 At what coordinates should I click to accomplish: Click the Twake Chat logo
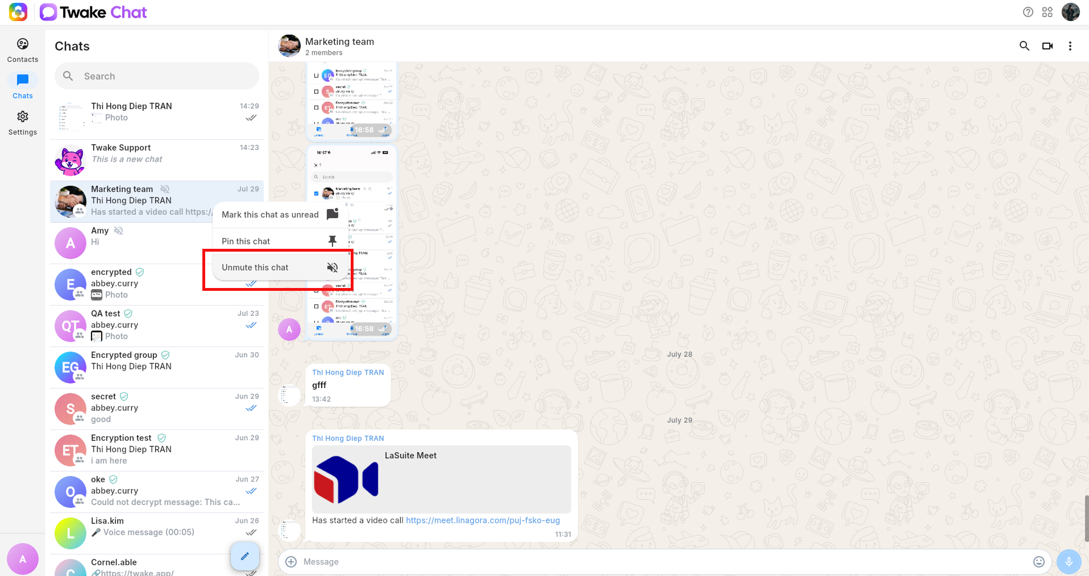point(93,12)
